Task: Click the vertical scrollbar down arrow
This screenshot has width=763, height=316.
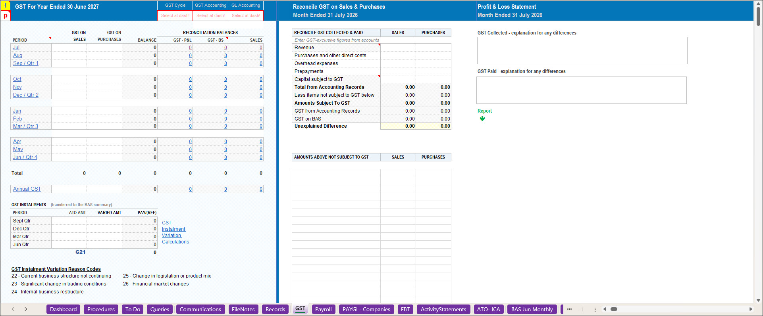Action: [x=758, y=300]
